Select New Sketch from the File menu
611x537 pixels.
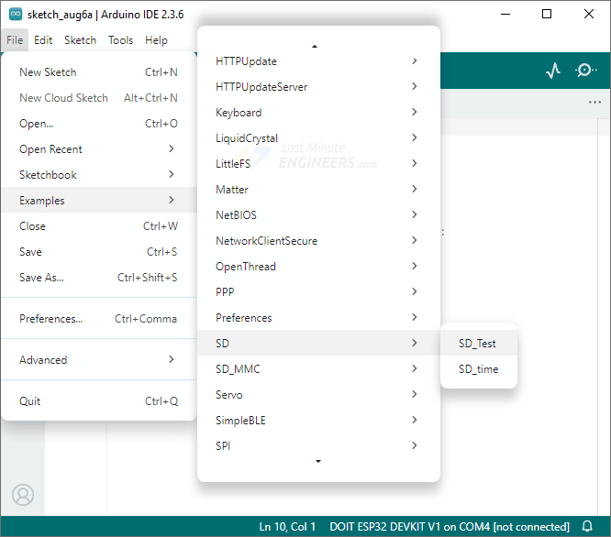click(98, 72)
